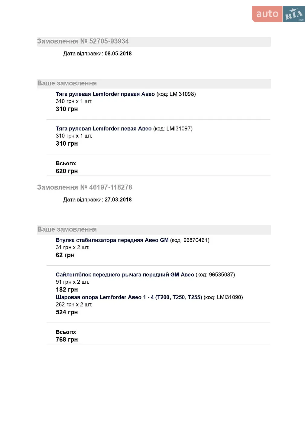Select order heading № 52705-93934

pos(83,41)
